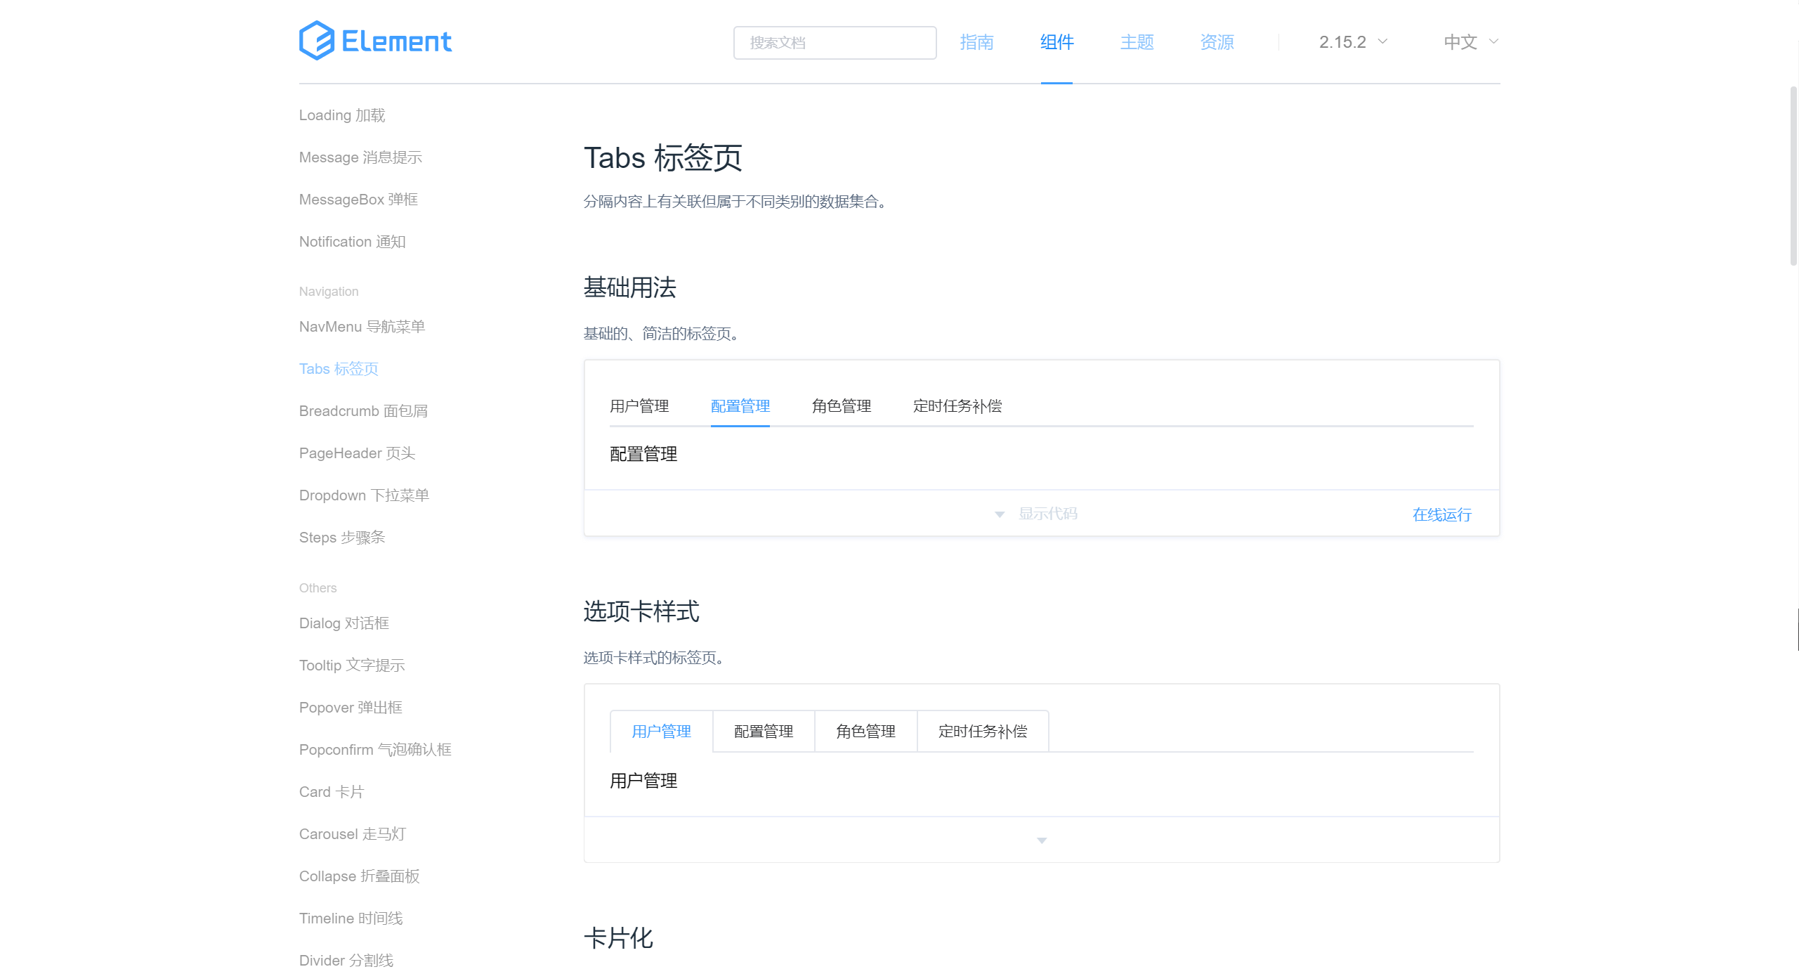Select 定时任务补偿 tab in basic demo
The width and height of the screenshot is (1799, 974).
pos(957,406)
